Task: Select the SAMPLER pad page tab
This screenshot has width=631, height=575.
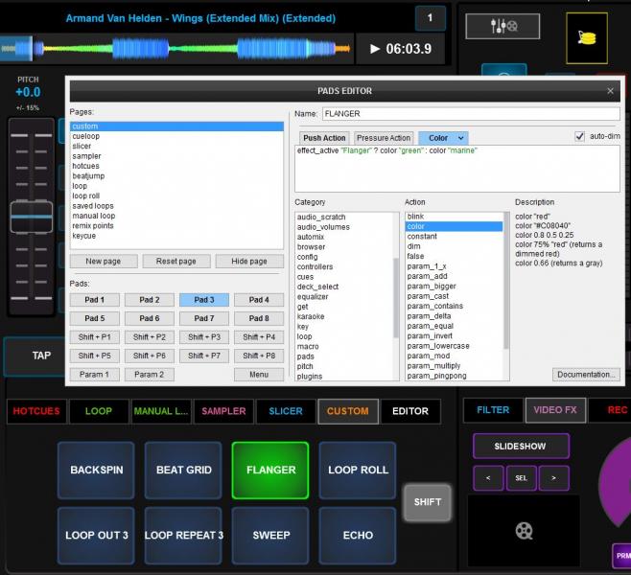Action: coord(223,411)
